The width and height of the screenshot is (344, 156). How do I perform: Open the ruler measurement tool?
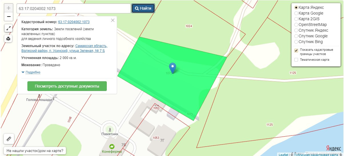9,139
